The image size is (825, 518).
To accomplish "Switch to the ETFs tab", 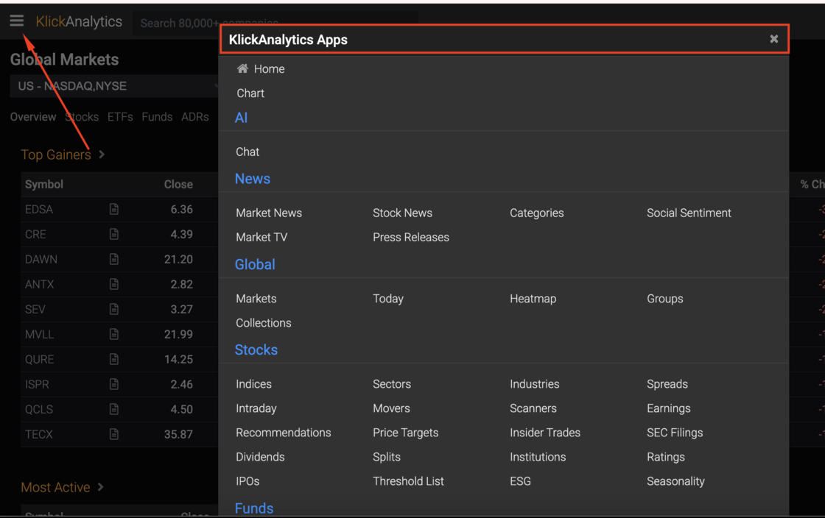I will point(120,117).
